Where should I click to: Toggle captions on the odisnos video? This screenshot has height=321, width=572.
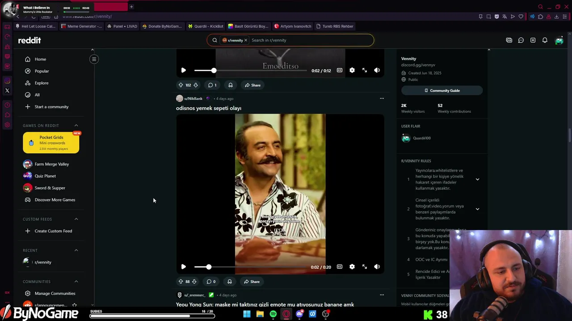pos(340,267)
